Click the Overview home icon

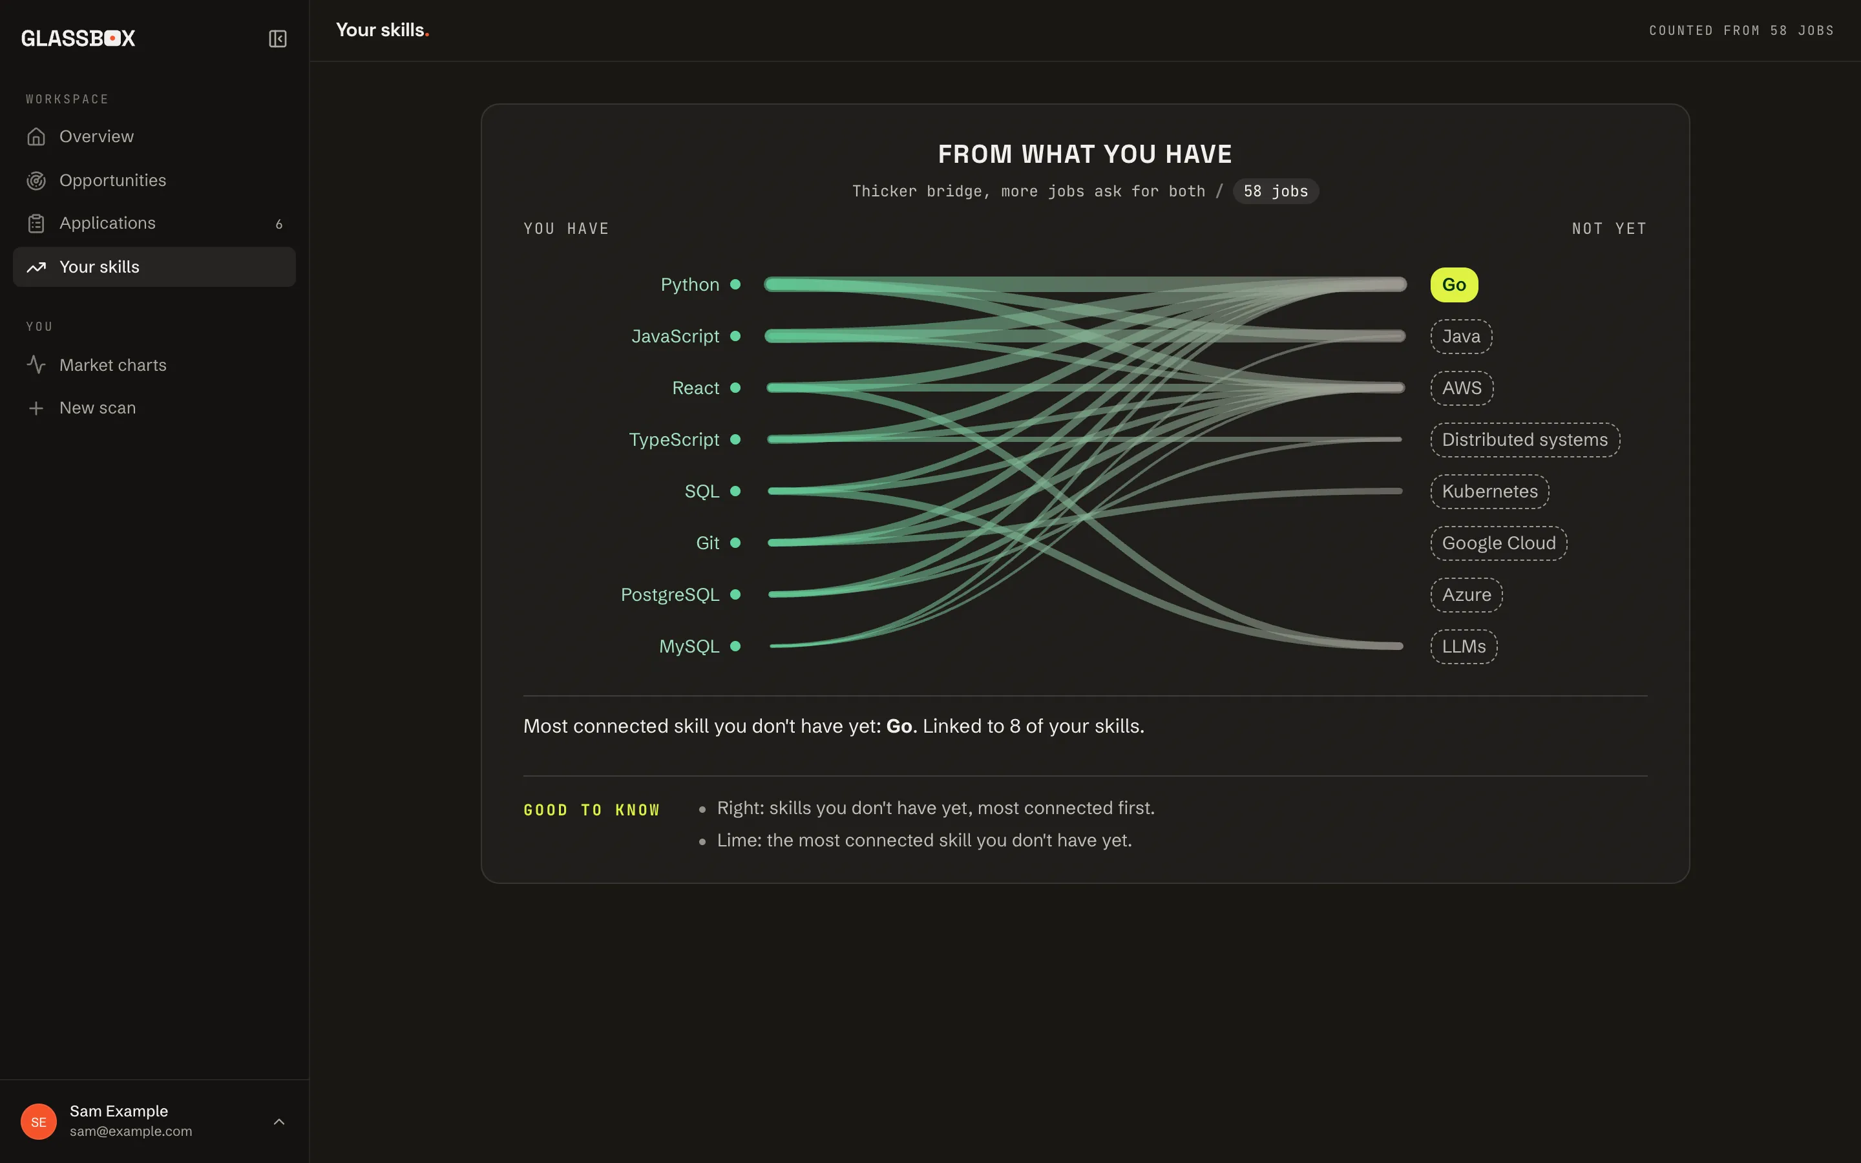pos(36,137)
